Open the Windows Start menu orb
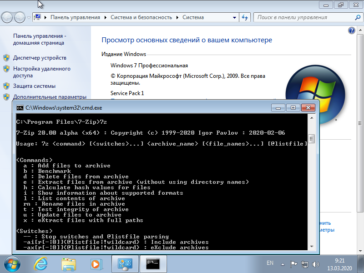The width and height of the screenshot is (364, 273). tap(12, 264)
